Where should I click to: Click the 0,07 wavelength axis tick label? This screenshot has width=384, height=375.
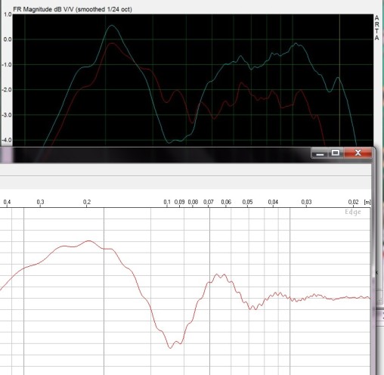[x=209, y=202]
